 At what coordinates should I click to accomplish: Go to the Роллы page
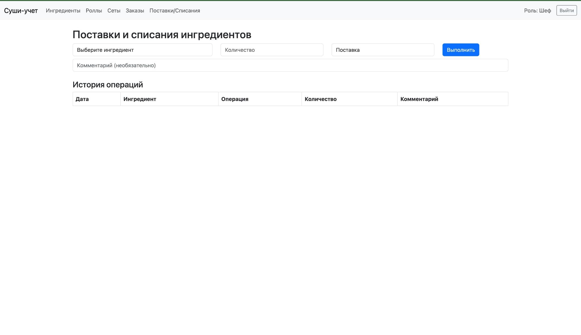(94, 10)
